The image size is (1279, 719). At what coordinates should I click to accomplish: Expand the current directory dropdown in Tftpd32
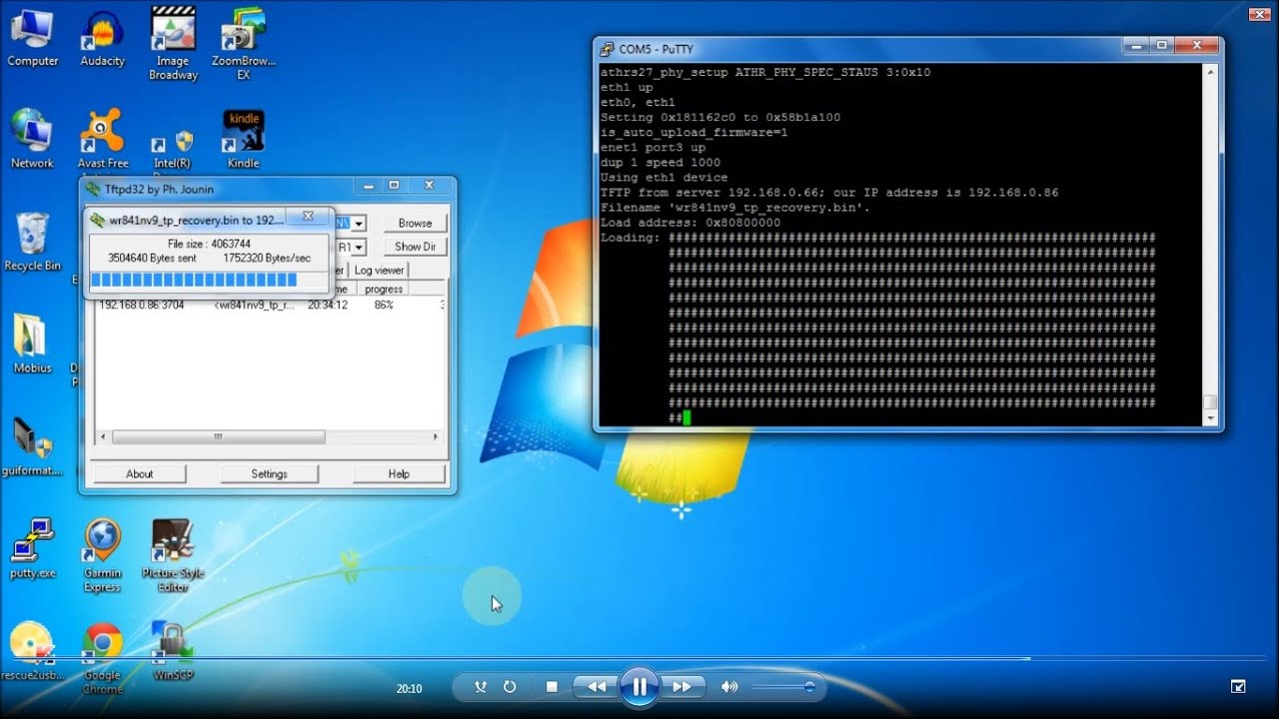358,223
